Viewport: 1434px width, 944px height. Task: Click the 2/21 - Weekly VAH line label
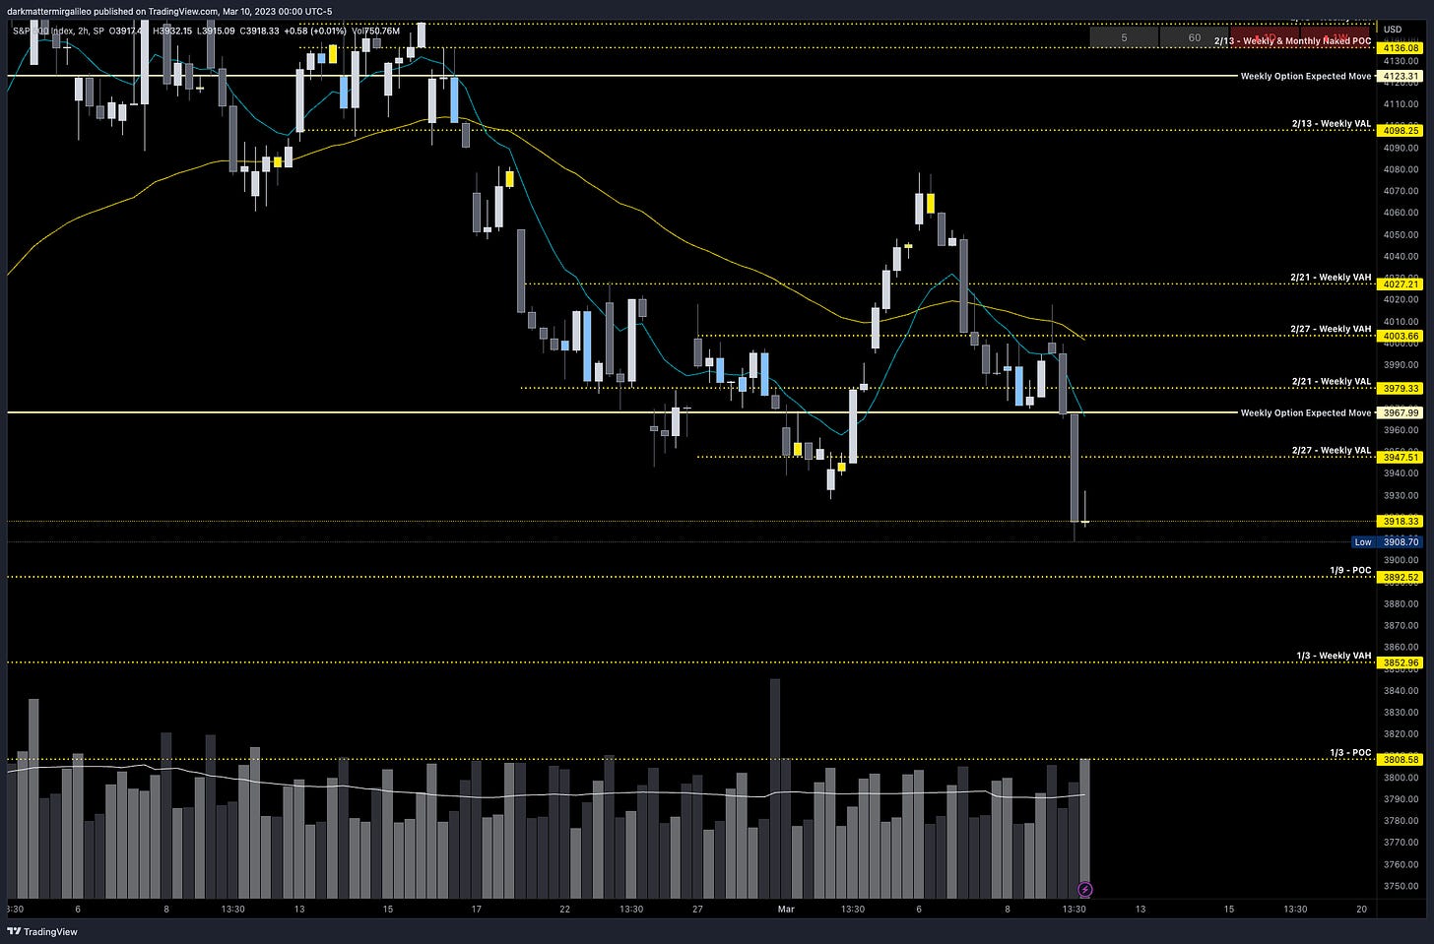[1331, 278]
